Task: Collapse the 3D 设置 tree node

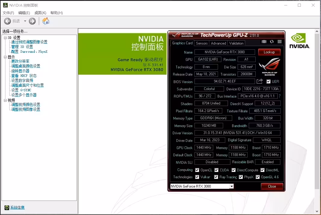Action: tap(5, 38)
